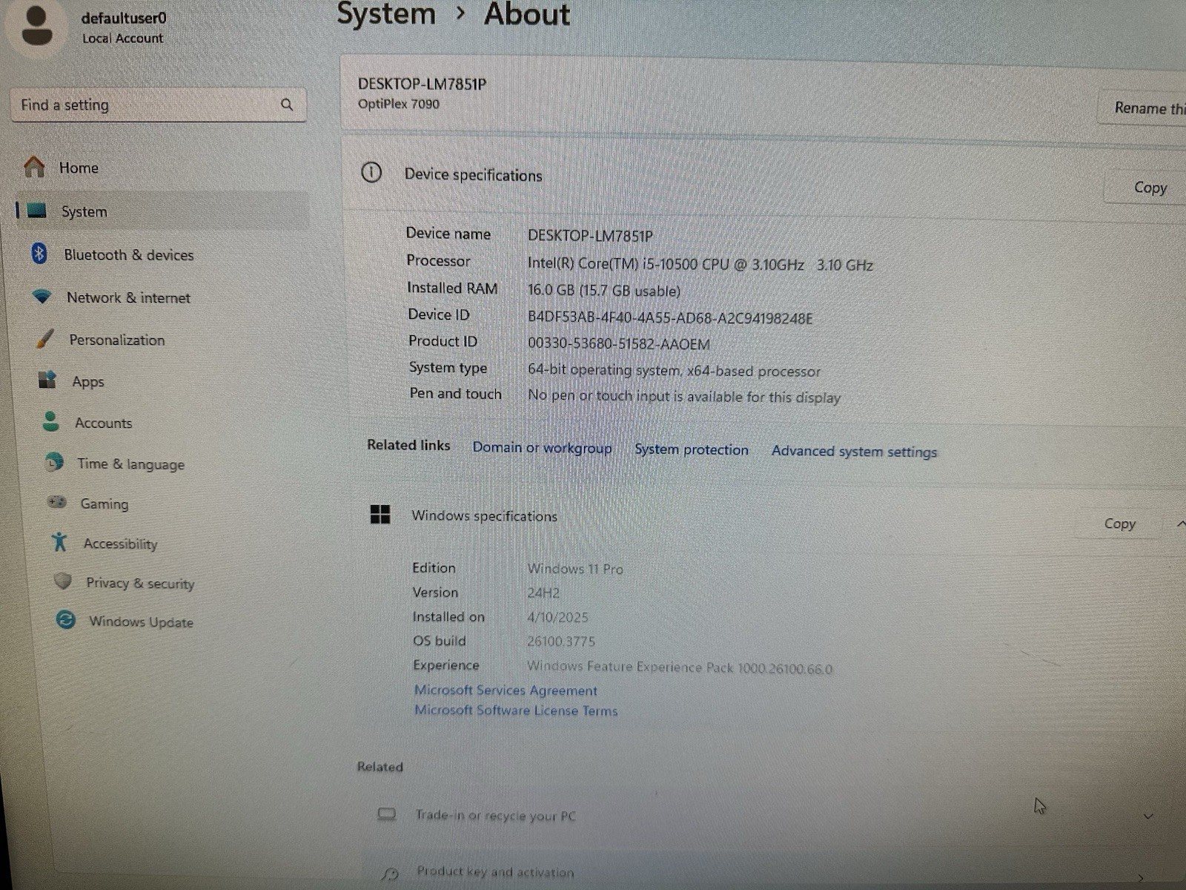
Task: Click the Apps icon in sidebar
Action: click(x=47, y=380)
